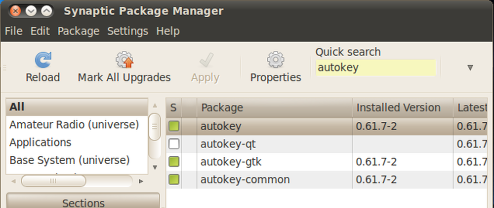Maximize the Synaptic window
Image resolution: width=494 pixels, height=208 pixels.
[x=46, y=11]
